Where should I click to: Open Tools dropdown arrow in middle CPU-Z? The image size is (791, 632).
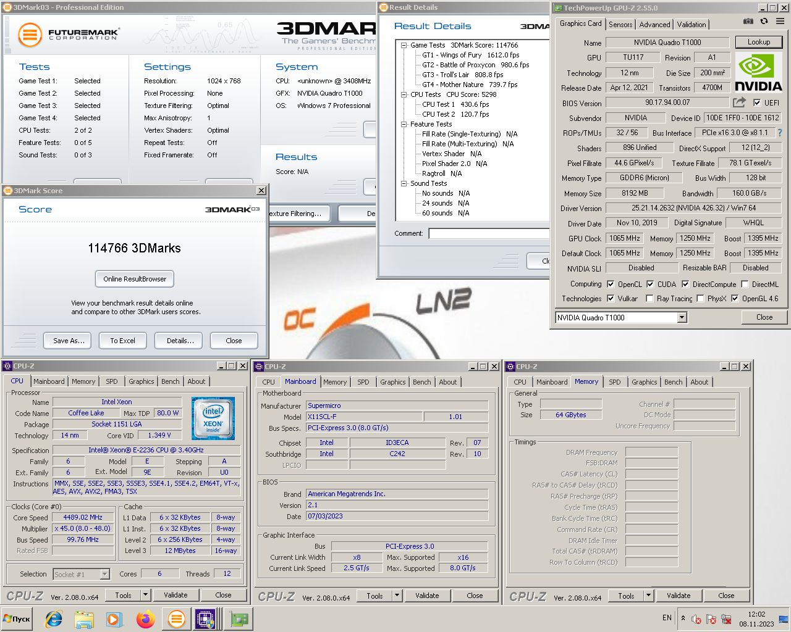point(397,596)
